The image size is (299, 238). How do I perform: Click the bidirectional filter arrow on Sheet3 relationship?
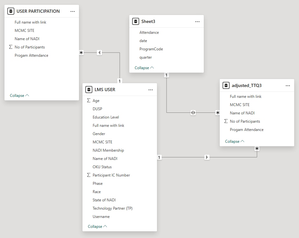tap(193, 112)
